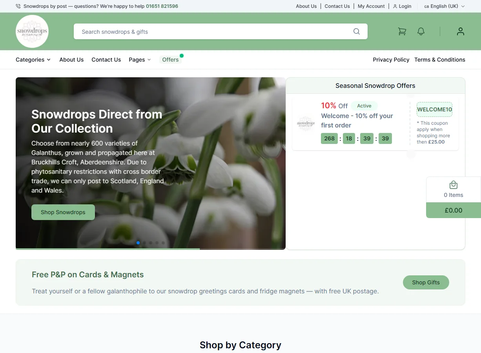The image size is (481, 353).
Task: Call phone number 01651 821596
Action: [x=162, y=6]
